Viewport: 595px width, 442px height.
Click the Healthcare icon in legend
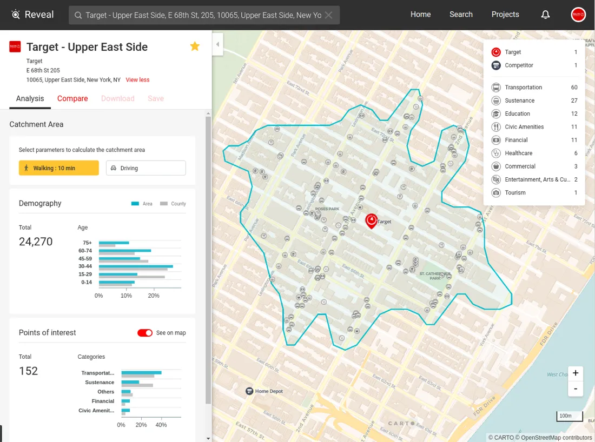496,153
